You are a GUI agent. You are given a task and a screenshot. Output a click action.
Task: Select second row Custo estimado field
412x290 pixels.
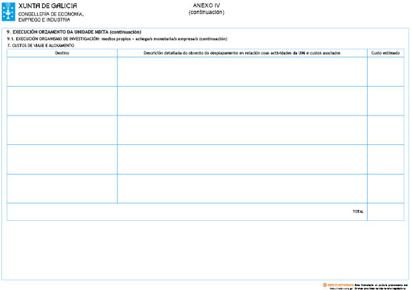coord(385,101)
